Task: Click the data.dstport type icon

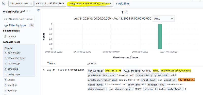Action: pos(5,53)
